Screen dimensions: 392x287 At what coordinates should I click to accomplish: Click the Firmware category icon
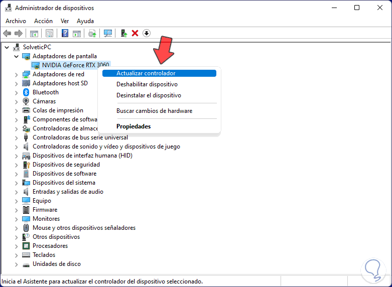tap(26, 210)
